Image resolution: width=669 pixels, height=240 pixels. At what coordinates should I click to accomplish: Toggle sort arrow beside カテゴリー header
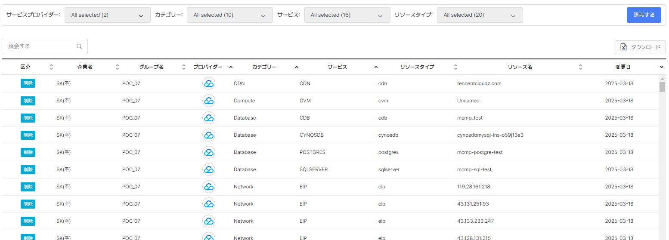[x=297, y=67]
